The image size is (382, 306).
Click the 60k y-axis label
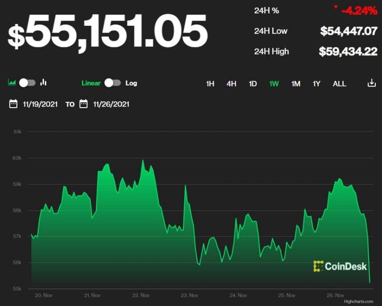(17, 158)
